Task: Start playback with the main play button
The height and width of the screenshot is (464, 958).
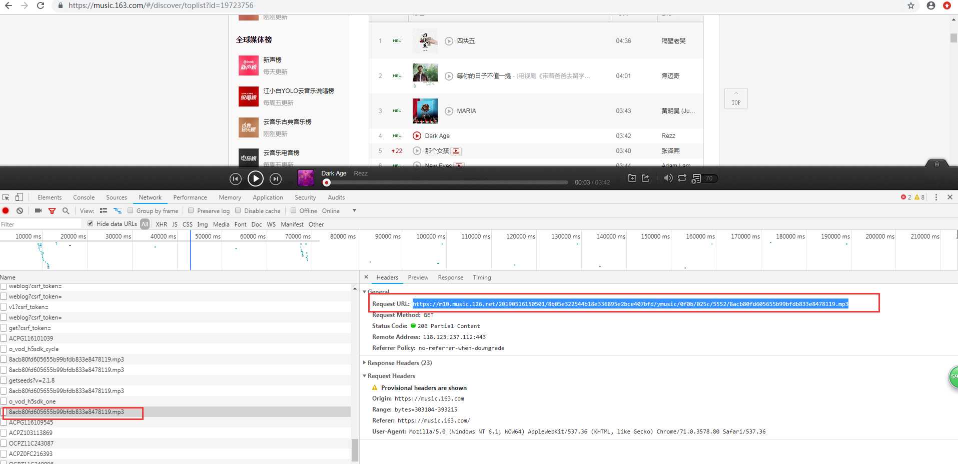Action: tap(255, 178)
